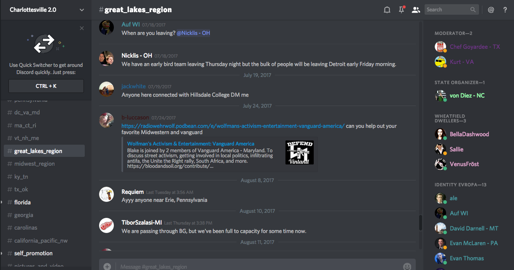Open the help question mark icon

pos(505,10)
